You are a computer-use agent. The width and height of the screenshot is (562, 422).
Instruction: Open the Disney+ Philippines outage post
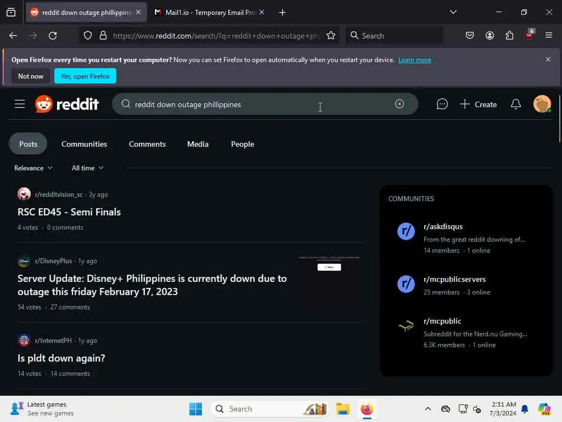[x=153, y=285]
